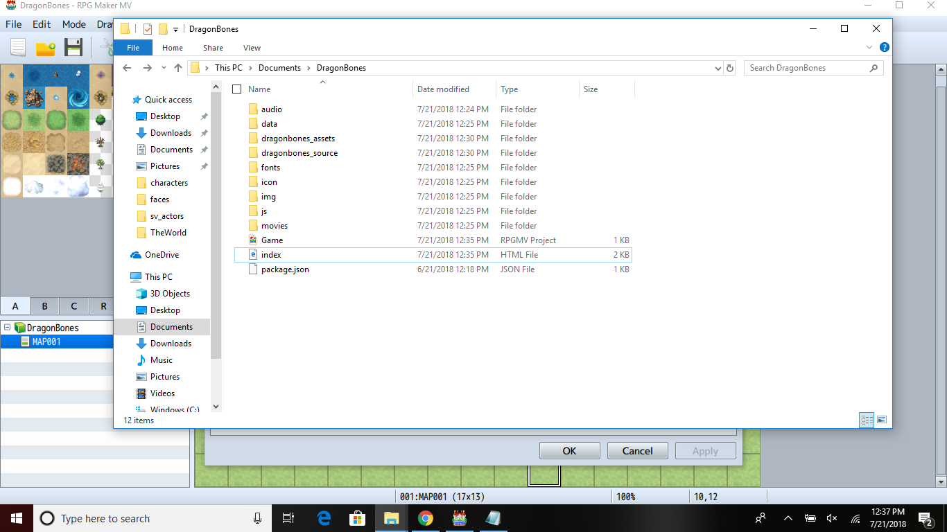The width and height of the screenshot is (947, 532).
Task: Open the recent locations dropdown arrow
Action: (164, 68)
